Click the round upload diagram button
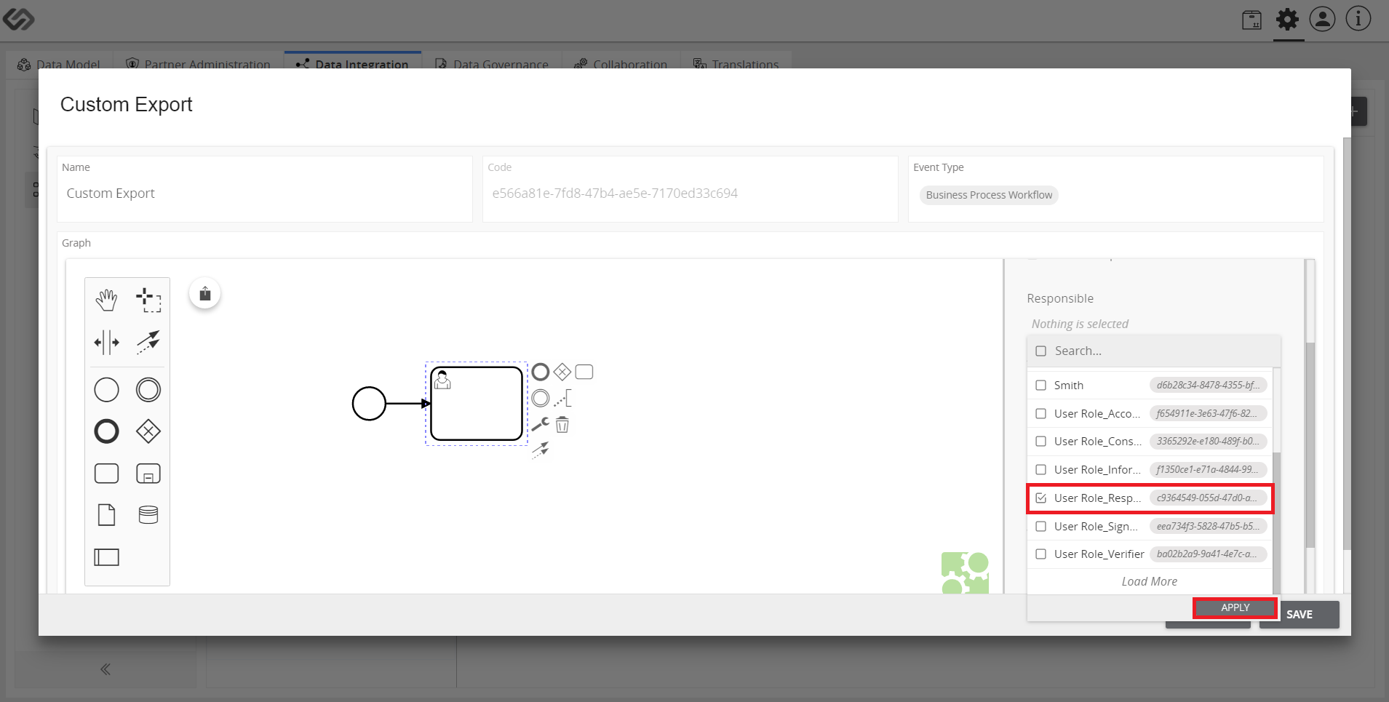The height and width of the screenshot is (702, 1389). coord(205,294)
